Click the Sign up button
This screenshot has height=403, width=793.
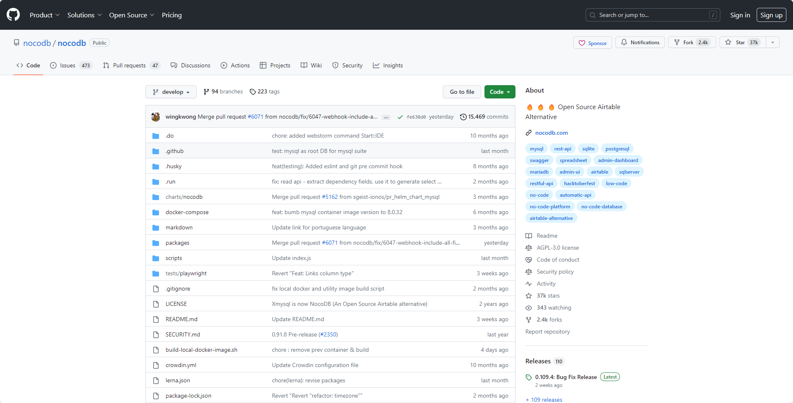tap(771, 15)
